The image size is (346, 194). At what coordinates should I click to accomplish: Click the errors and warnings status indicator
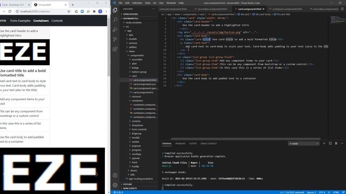[118, 192]
